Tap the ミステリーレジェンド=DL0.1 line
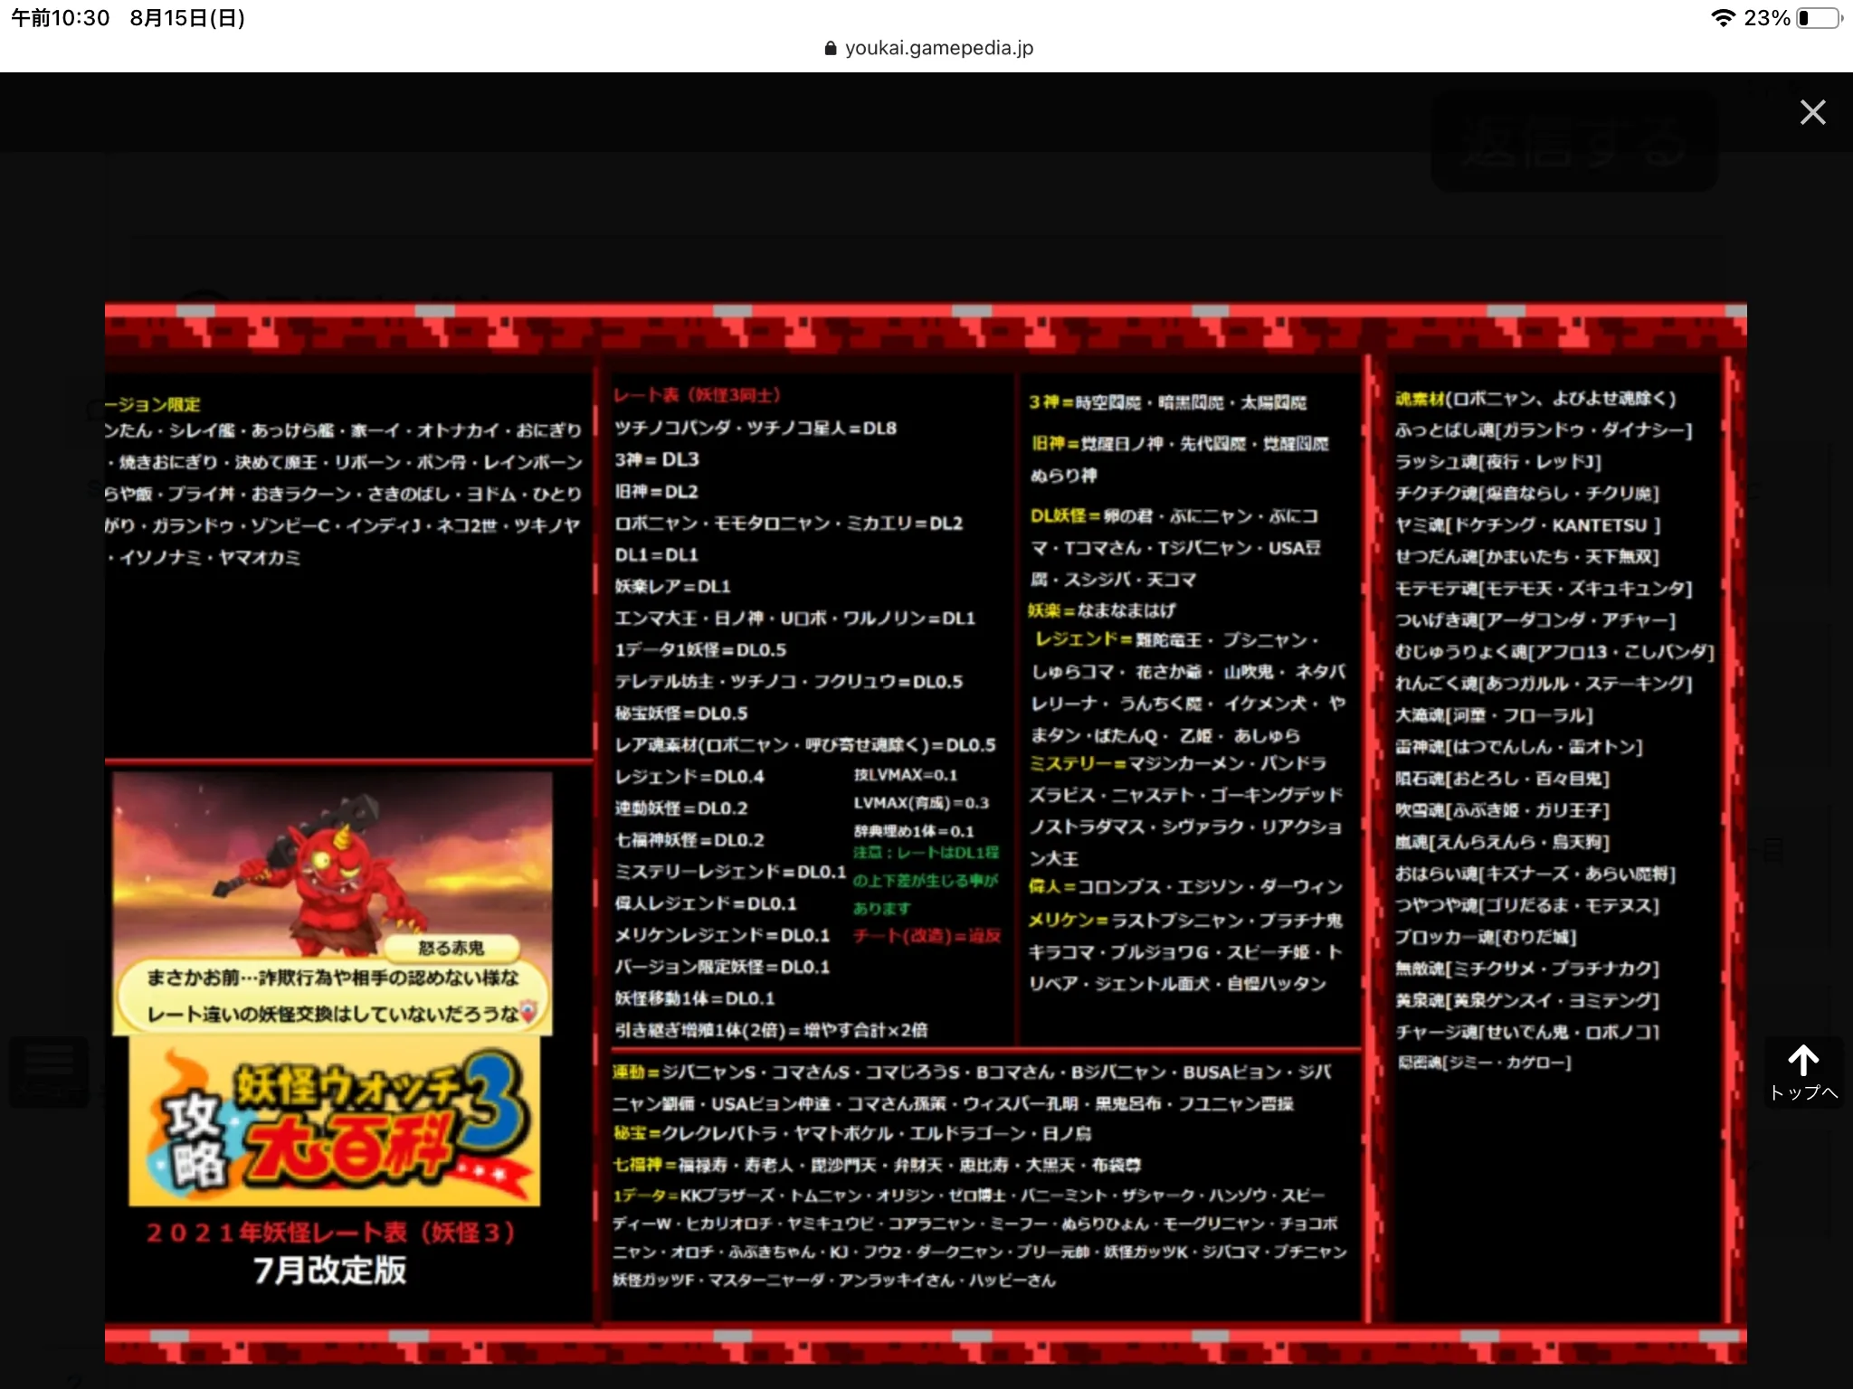1853x1389 pixels. click(x=729, y=871)
